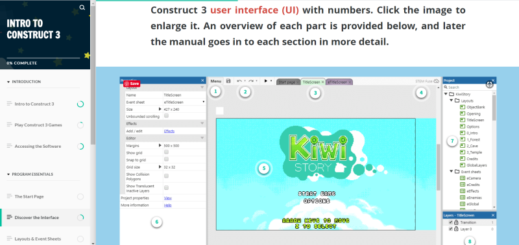Select the TitleScreen layout in Project tree
The height and width of the screenshot is (245, 519).
pos(475,120)
